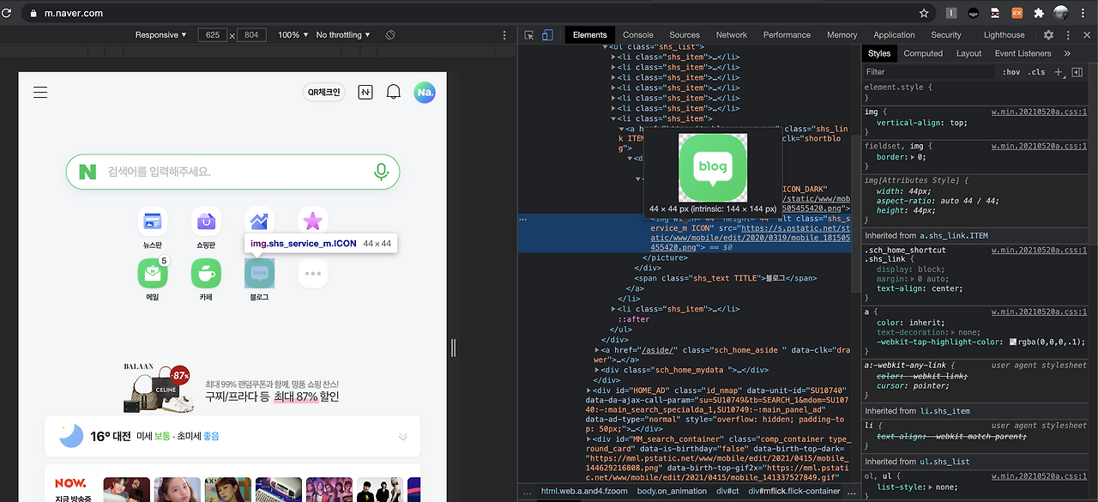This screenshot has width=1098, height=502.
Task: Switch to the Elements tab
Action: [x=589, y=35]
